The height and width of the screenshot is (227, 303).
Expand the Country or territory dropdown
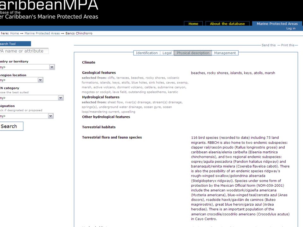[27, 67]
